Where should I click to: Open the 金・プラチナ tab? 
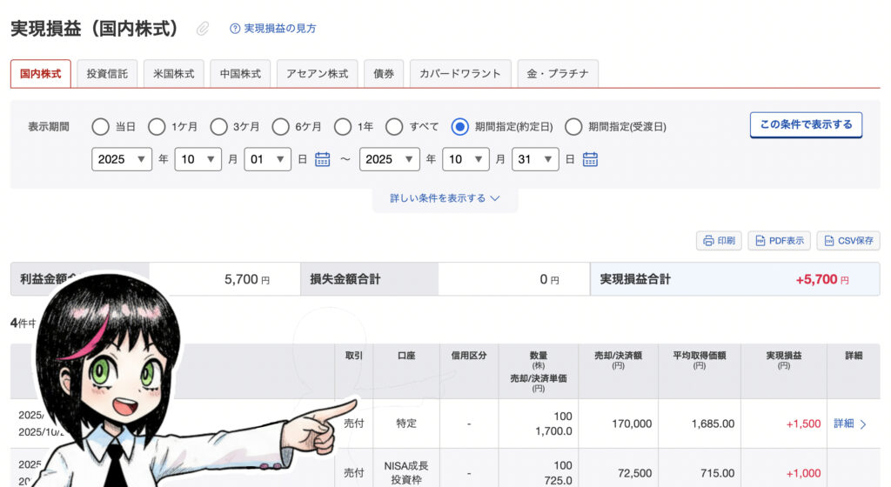coord(557,74)
